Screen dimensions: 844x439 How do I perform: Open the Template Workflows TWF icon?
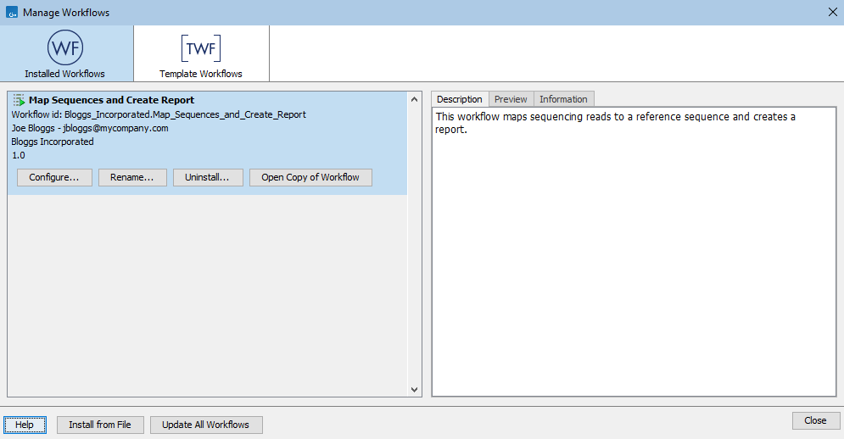click(x=201, y=47)
